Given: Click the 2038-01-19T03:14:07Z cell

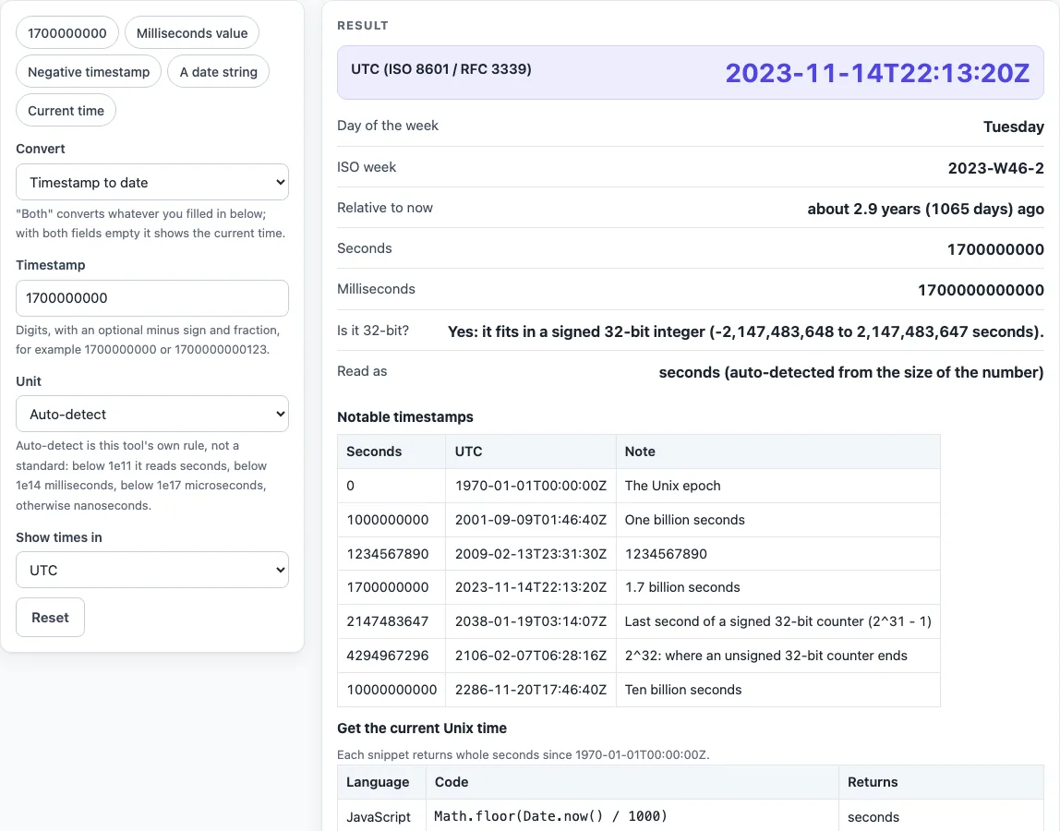Looking at the screenshot, I should [x=531, y=621].
